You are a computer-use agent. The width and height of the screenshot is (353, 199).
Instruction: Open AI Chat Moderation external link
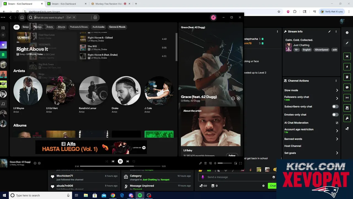[337, 123]
